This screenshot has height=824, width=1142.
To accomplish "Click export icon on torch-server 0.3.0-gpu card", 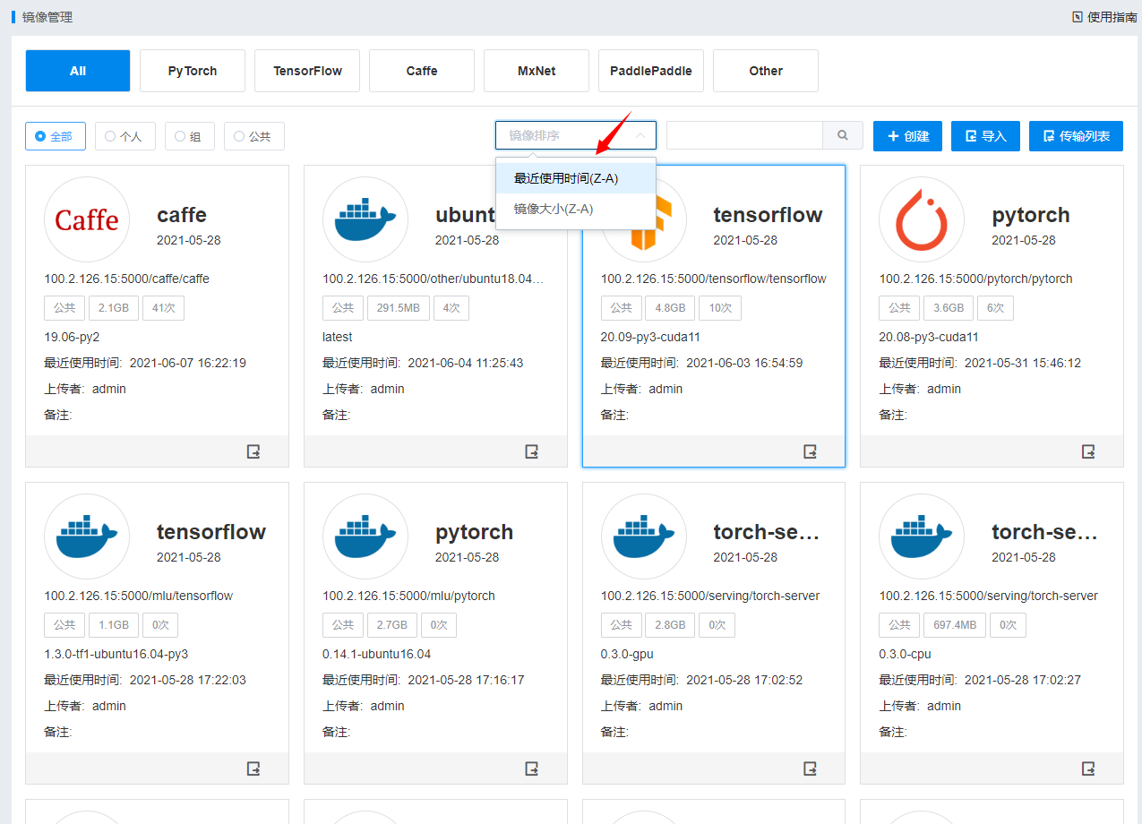I will click(811, 768).
